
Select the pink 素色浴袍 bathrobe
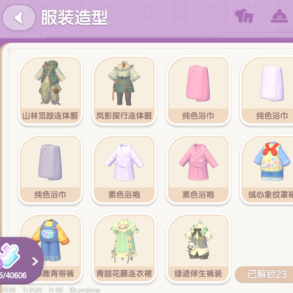pyautogui.click(x=198, y=169)
